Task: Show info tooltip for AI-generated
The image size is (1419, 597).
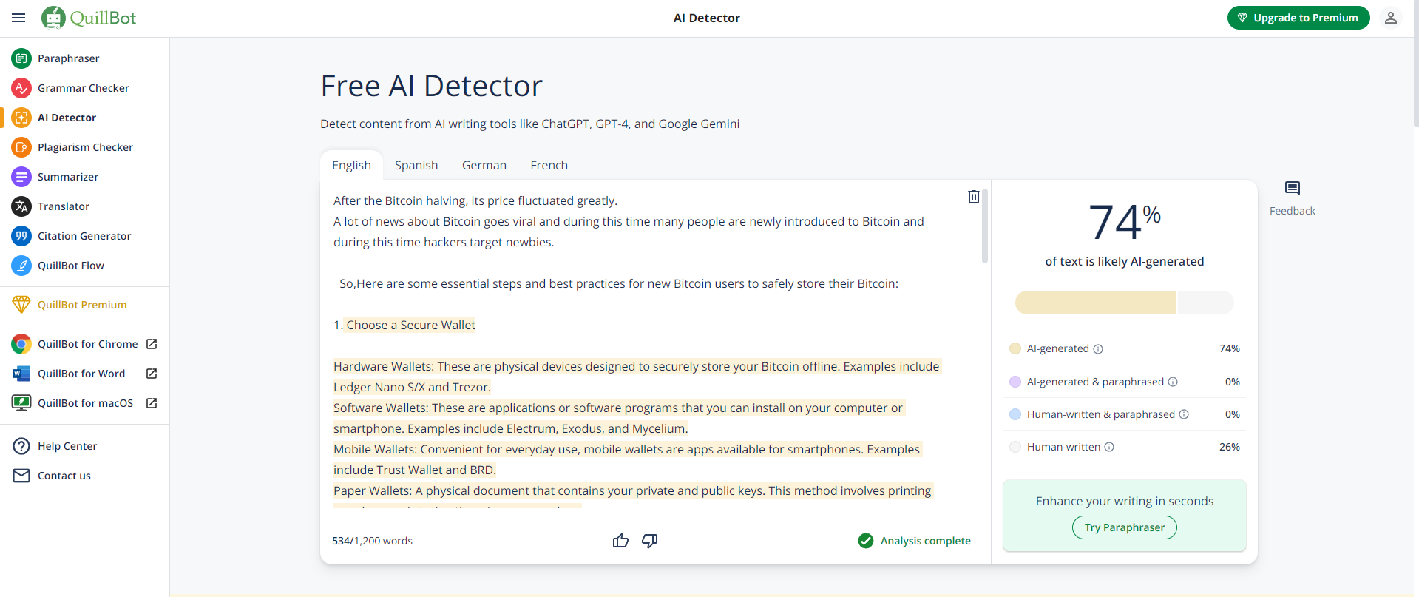Action: [1098, 349]
